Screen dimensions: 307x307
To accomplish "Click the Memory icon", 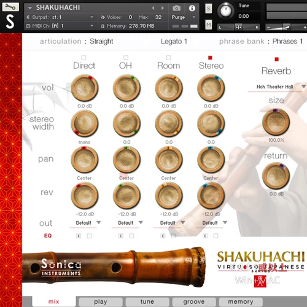I will [x=103, y=26].
